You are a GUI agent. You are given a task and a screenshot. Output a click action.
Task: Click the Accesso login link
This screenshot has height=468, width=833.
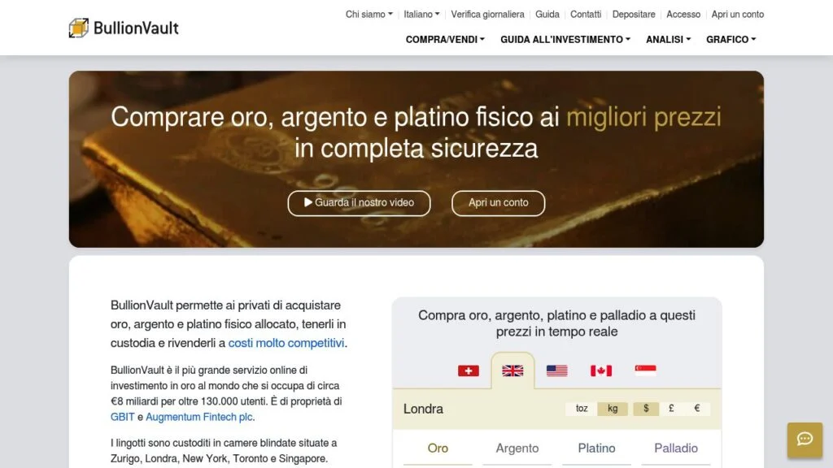click(683, 15)
